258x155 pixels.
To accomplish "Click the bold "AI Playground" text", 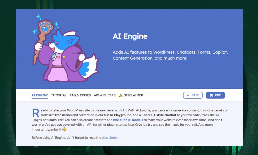I will pos(122,115).
